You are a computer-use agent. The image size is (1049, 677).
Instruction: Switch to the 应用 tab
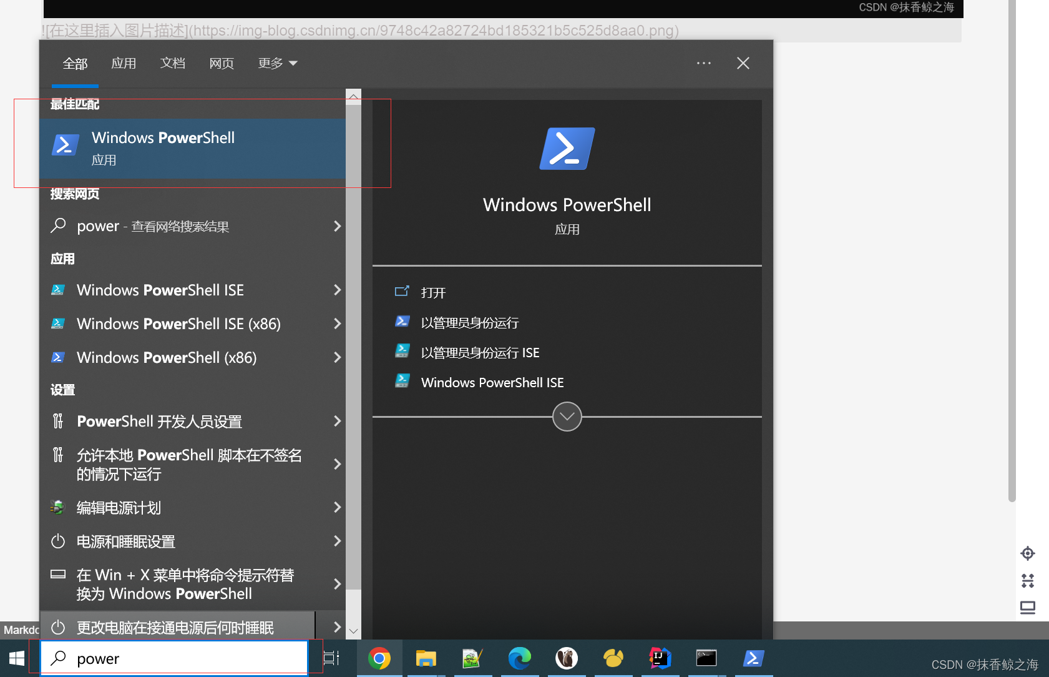(124, 63)
